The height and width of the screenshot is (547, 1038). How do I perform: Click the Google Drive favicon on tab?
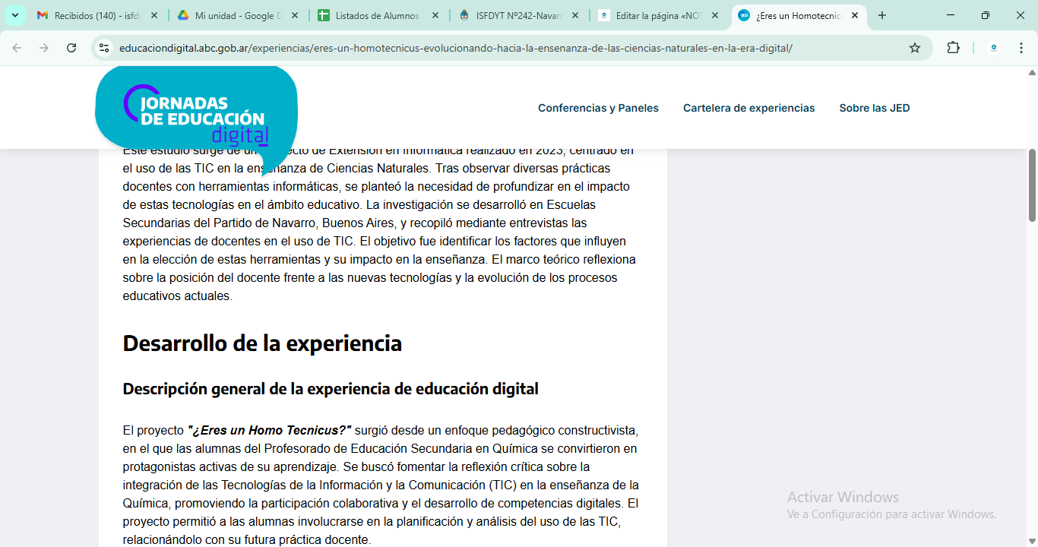click(182, 15)
